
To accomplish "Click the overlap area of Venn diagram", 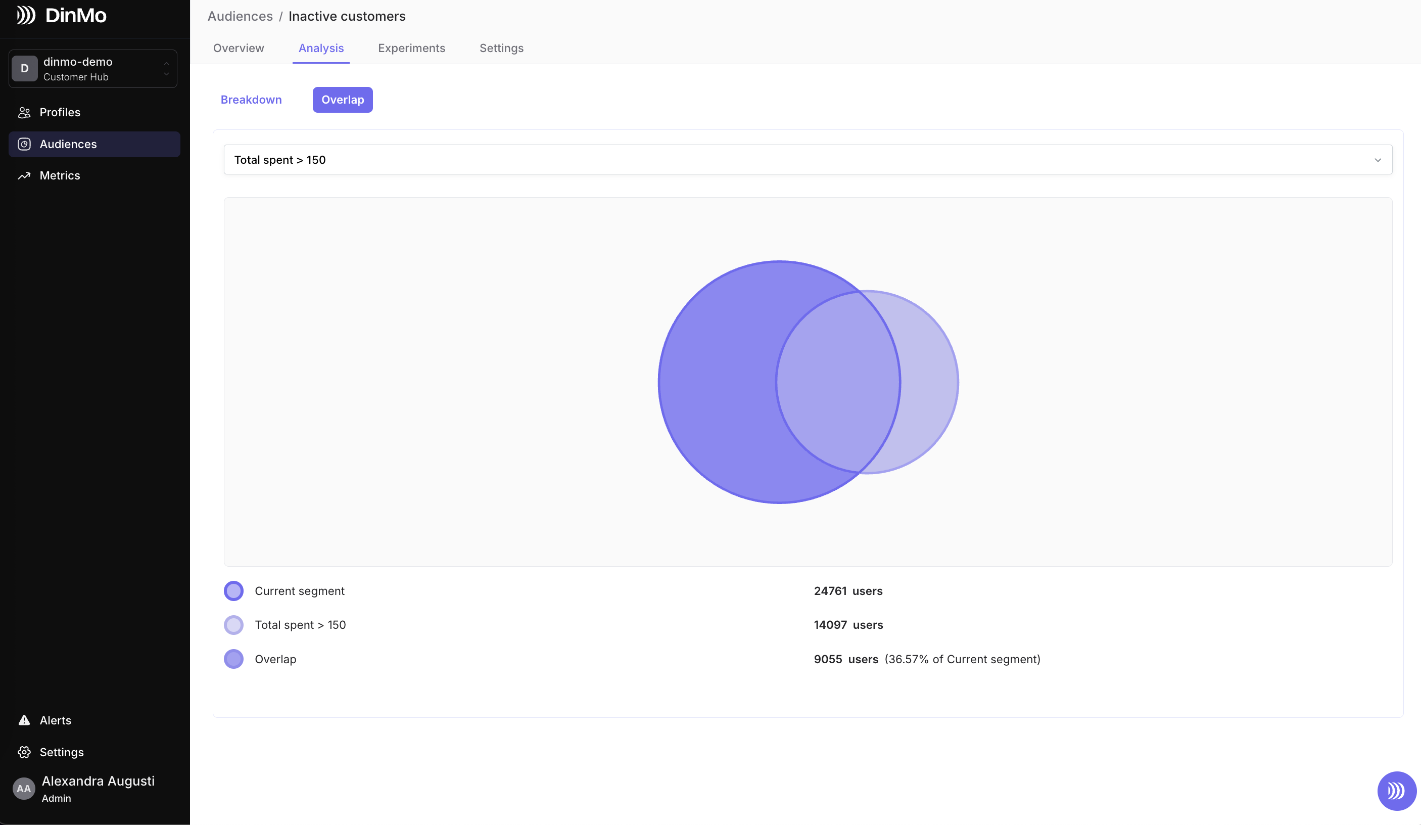I will (x=838, y=382).
